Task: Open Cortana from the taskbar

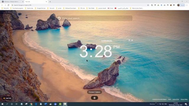Action: pyautogui.click(x=12, y=104)
